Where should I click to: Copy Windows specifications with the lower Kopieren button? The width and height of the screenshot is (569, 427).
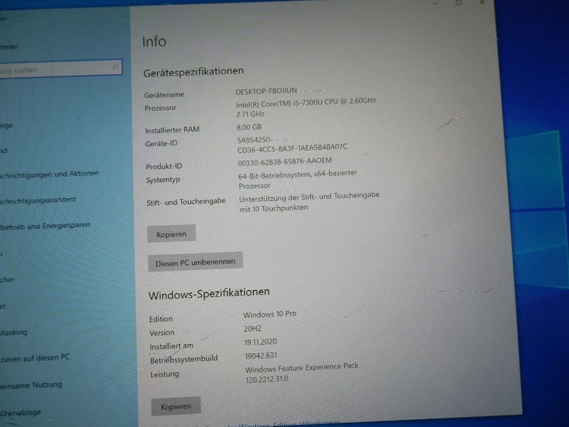pos(176,406)
